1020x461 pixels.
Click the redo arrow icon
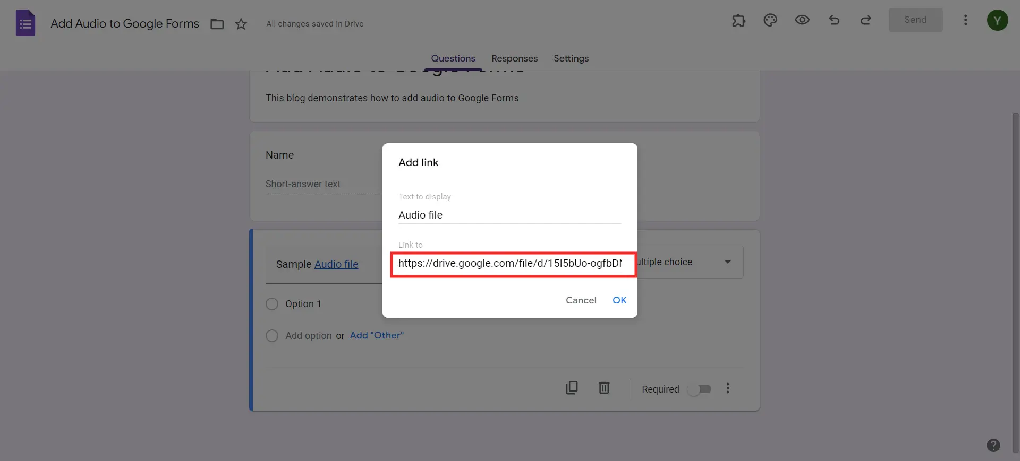(866, 20)
